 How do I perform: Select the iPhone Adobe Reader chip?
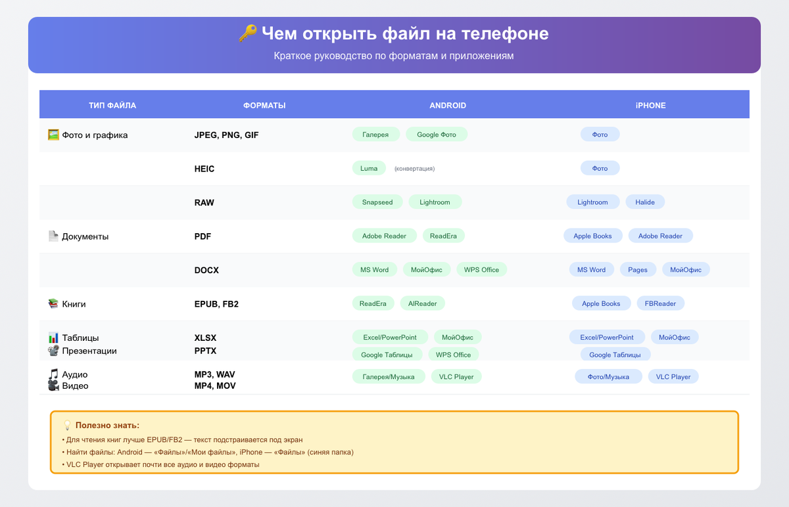[x=660, y=236]
